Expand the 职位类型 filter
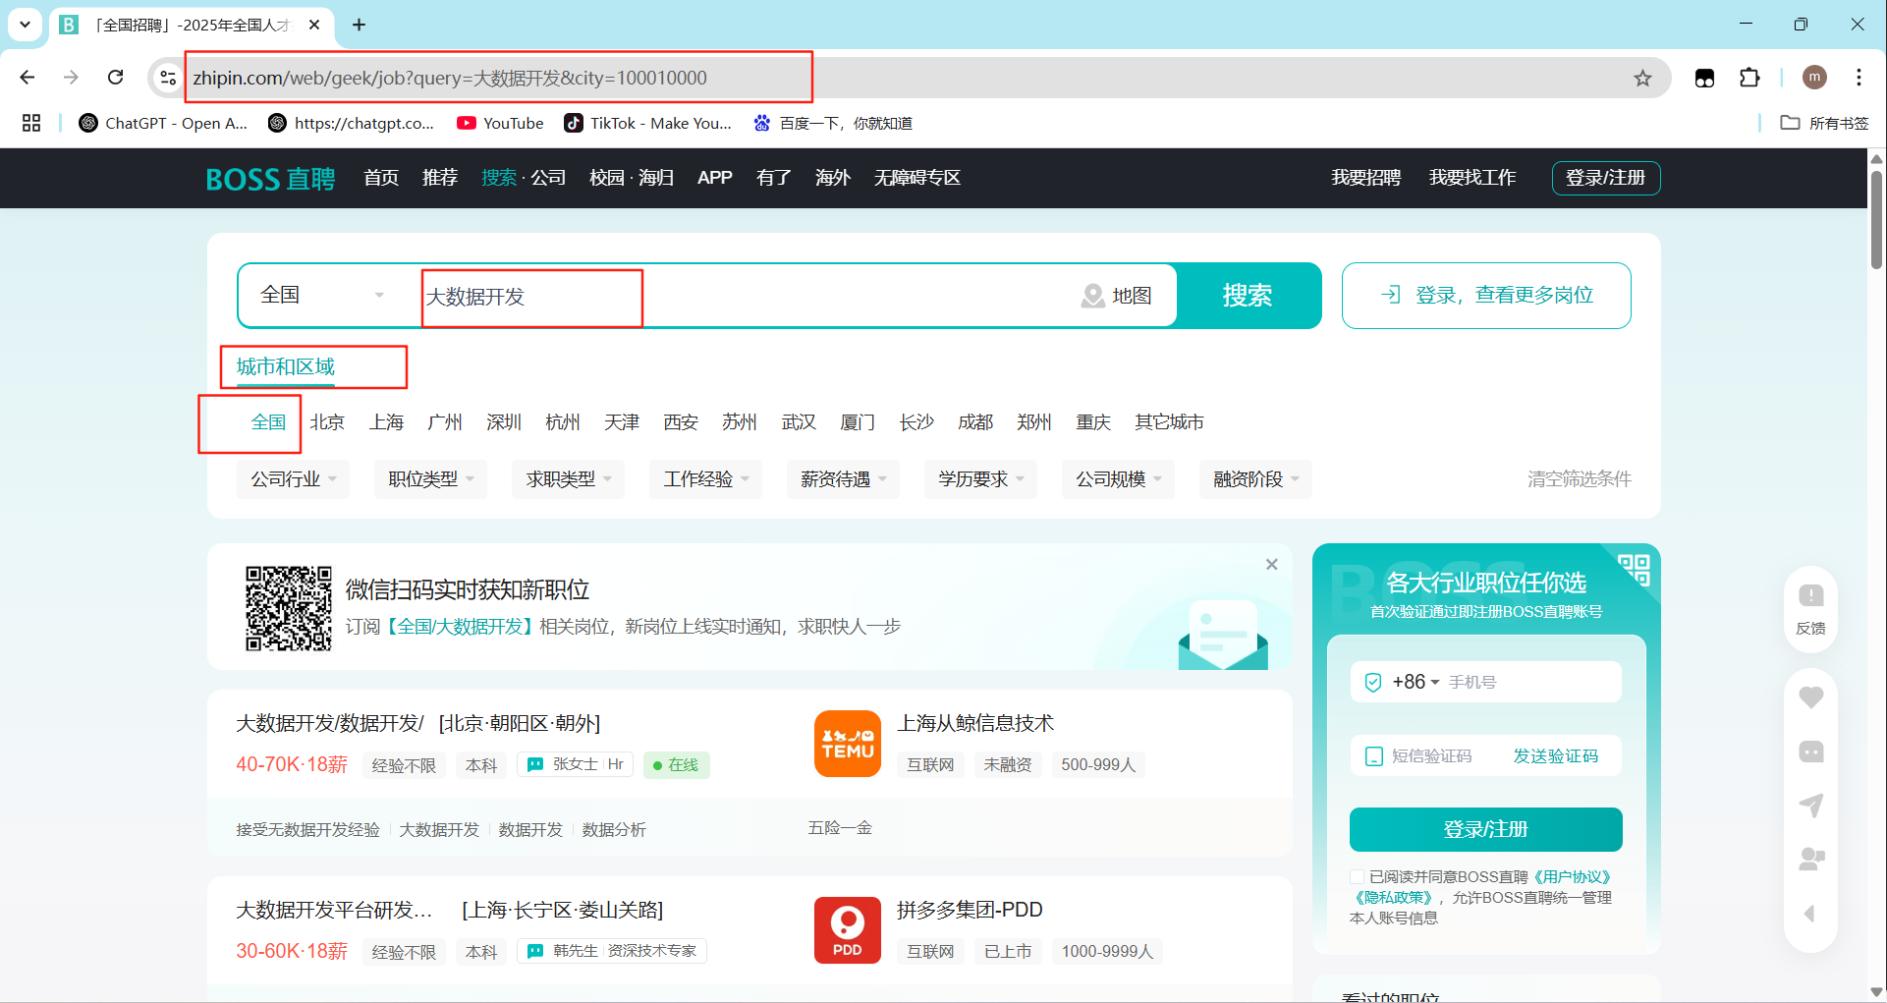 coord(430,479)
